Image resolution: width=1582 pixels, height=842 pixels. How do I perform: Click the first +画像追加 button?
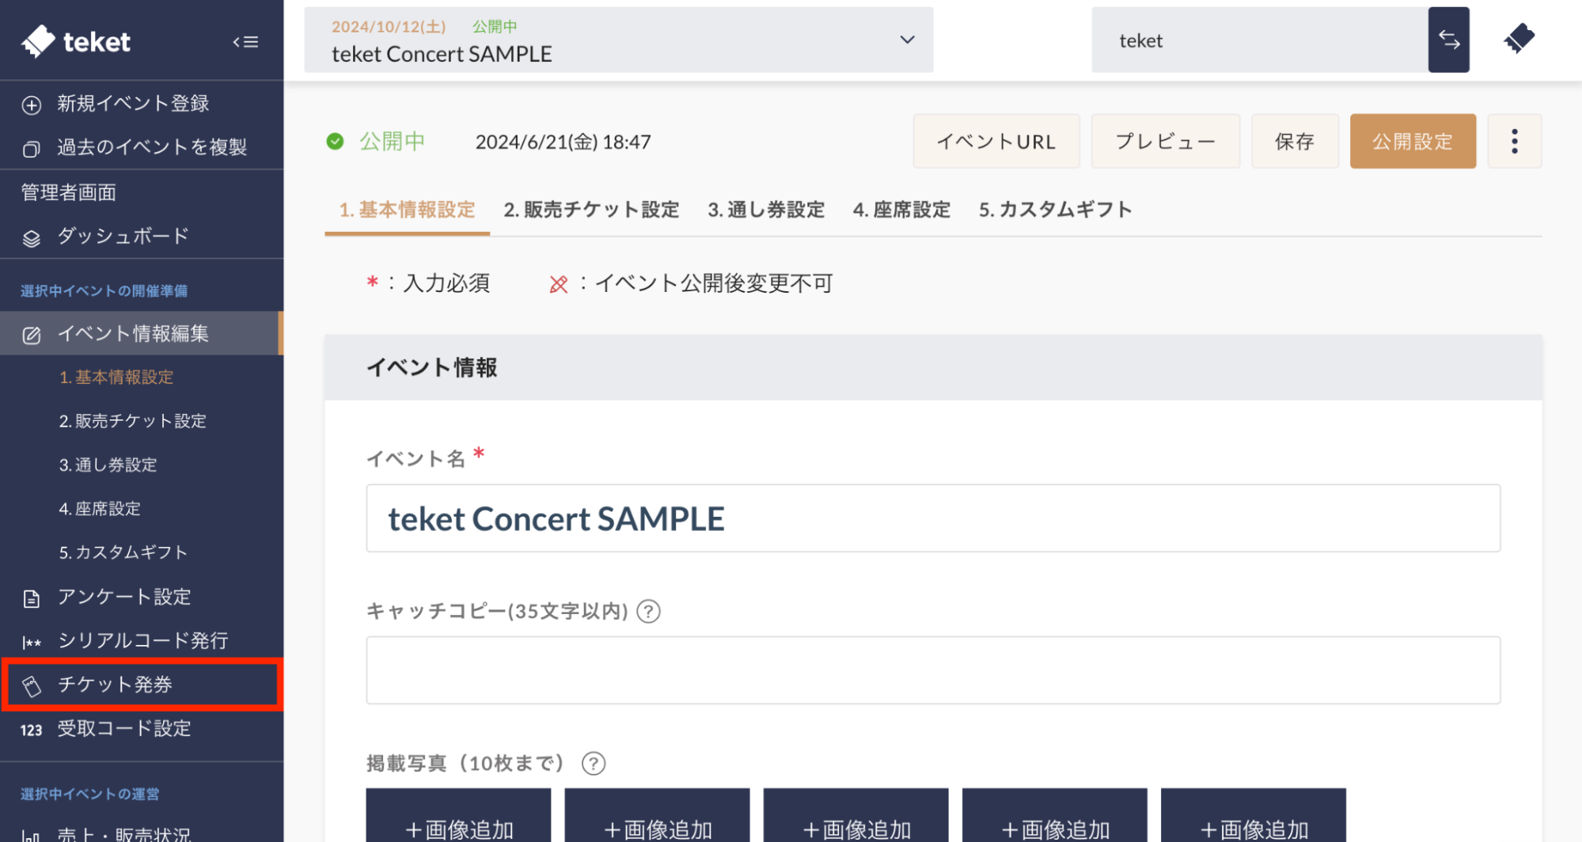(458, 815)
